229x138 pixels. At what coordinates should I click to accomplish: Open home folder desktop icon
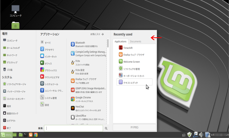[16, 25]
